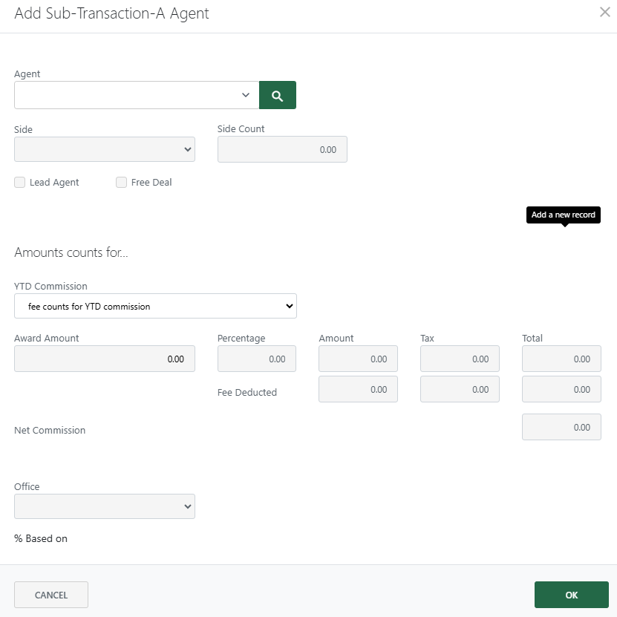The height and width of the screenshot is (617, 617).
Task: Click the % Based on label
Action: tap(40, 538)
